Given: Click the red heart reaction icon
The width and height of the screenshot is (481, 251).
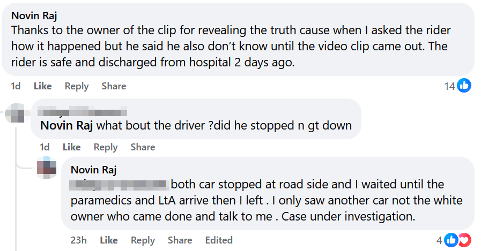Looking at the screenshot, I should (x=463, y=240).
